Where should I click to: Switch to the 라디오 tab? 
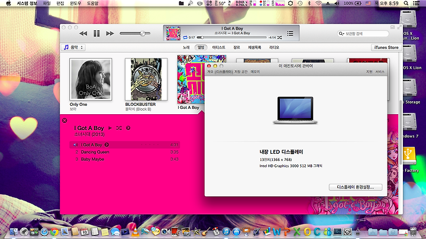(274, 47)
